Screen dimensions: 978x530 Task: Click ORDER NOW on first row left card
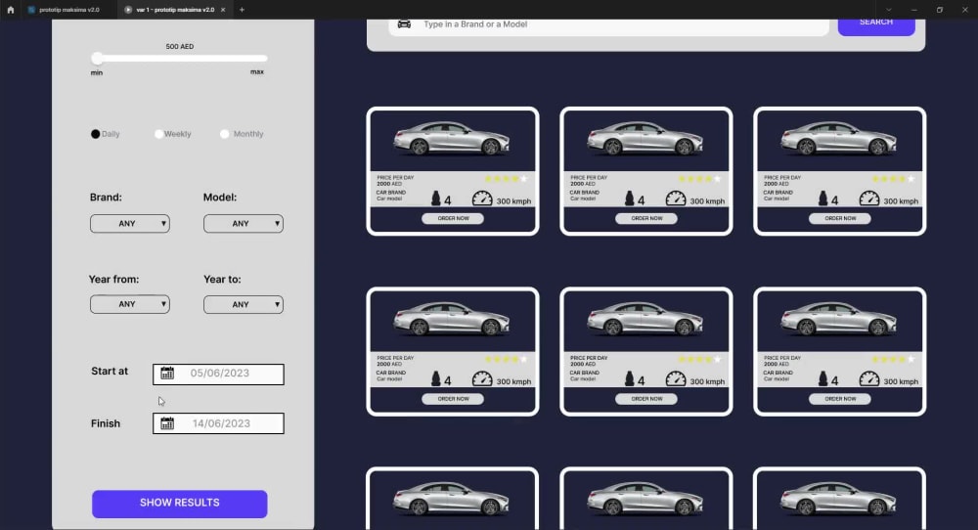(x=453, y=218)
